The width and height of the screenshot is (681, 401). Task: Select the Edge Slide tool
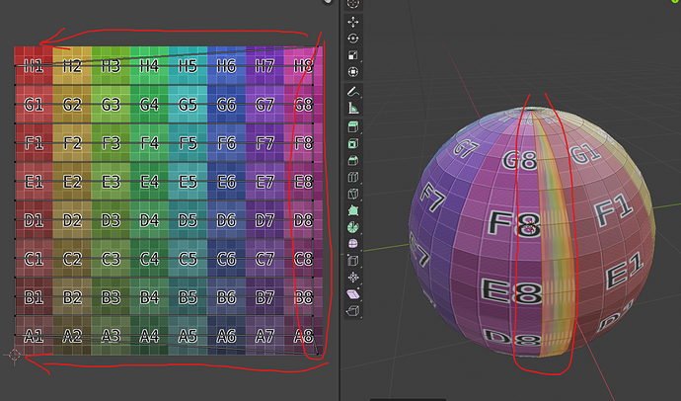(x=353, y=260)
